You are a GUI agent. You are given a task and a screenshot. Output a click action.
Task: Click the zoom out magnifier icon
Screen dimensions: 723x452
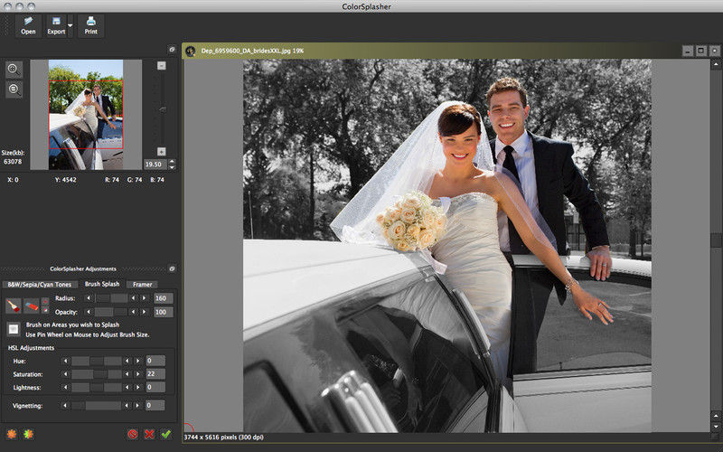[x=14, y=89]
